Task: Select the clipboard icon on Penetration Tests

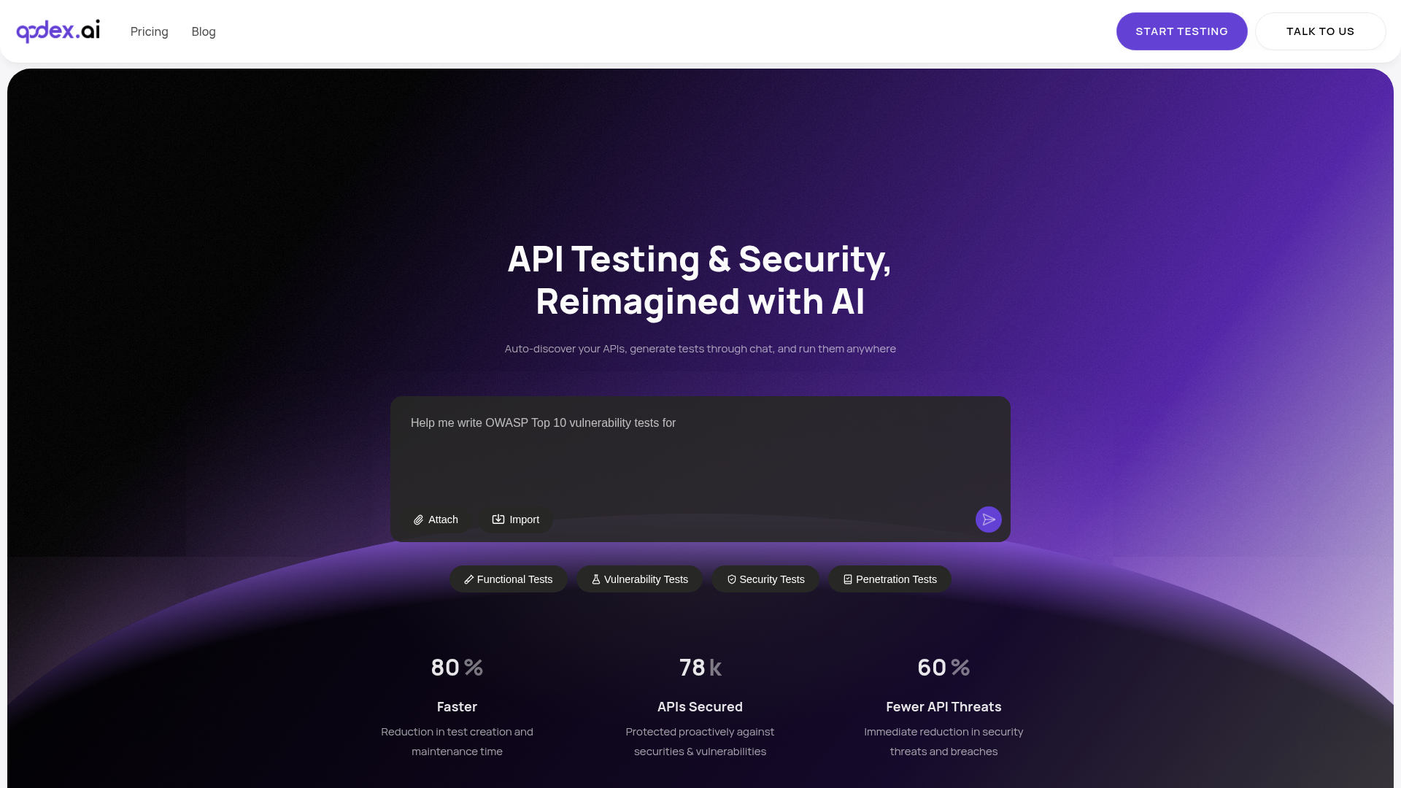Action: (x=848, y=579)
